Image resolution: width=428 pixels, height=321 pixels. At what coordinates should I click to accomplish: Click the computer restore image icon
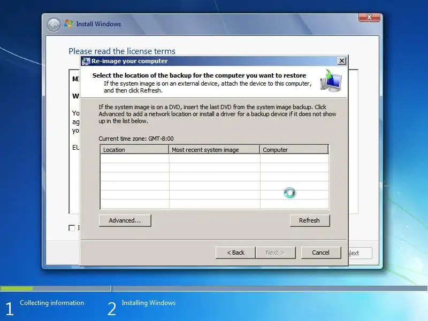click(x=331, y=81)
